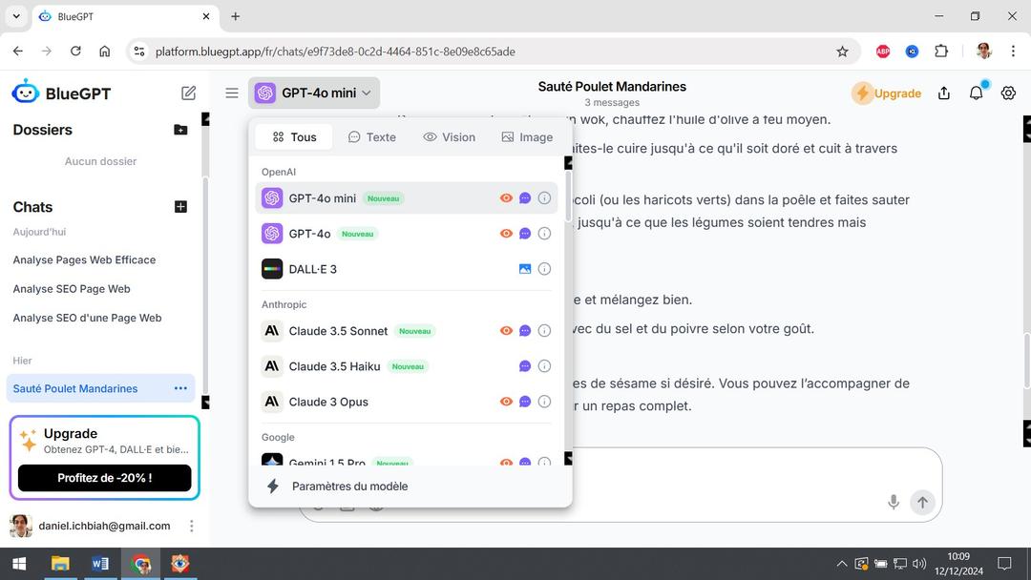Open Paramètres du modèle
The image size is (1031, 580).
[410, 487]
